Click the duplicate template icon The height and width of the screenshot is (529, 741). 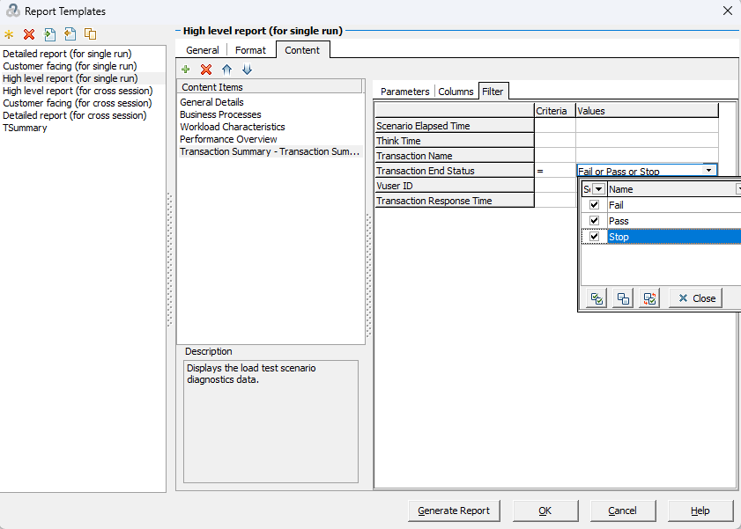point(90,34)
